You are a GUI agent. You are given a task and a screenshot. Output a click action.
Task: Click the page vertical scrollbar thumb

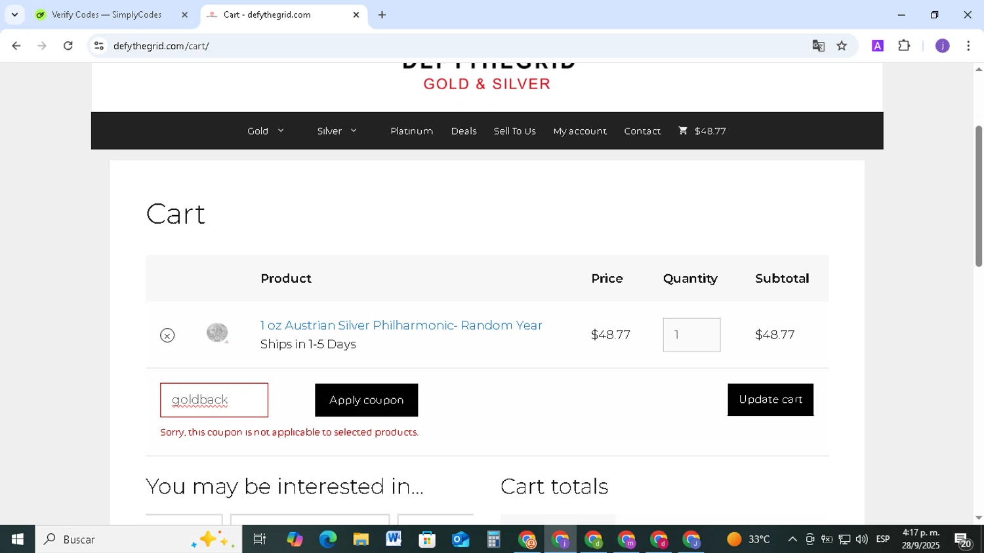pyautogui.click(x=978, y=196)
